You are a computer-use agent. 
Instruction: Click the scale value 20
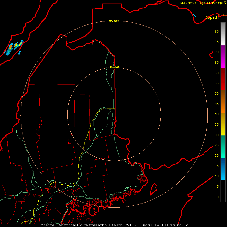pyautogui.click(x=217, y=155)
